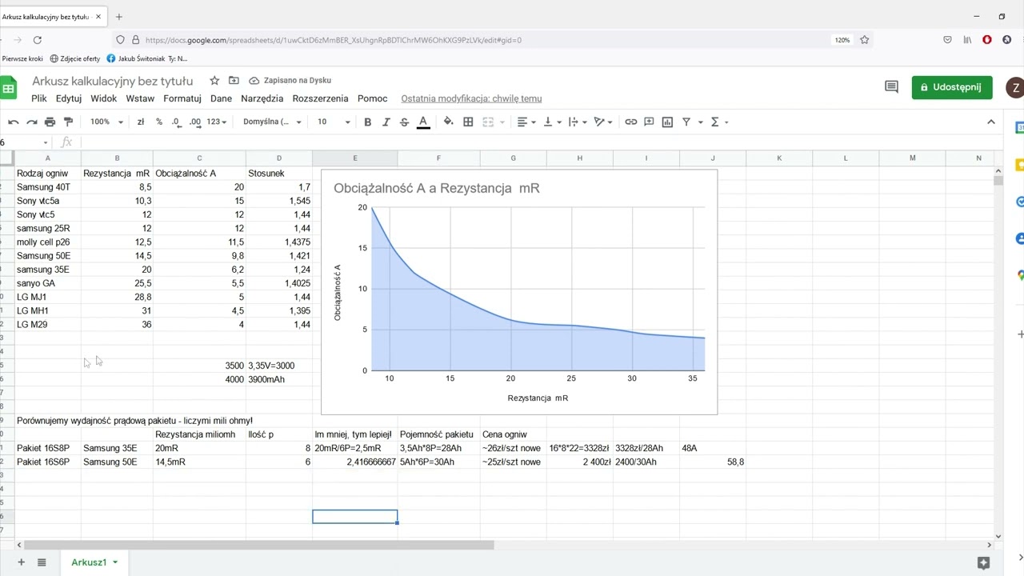Open the Widok menu
The height and width of the screenshot is (576, 1024).
(x=104, y=98)
